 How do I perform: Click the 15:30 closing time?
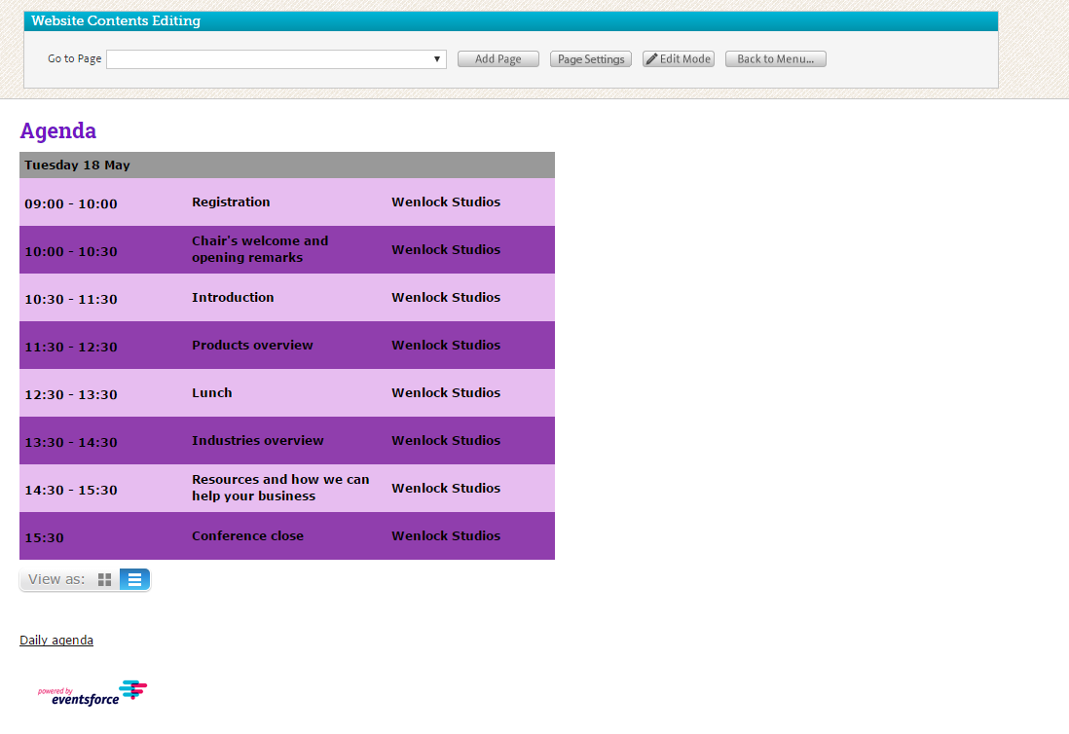pos(45,537)
